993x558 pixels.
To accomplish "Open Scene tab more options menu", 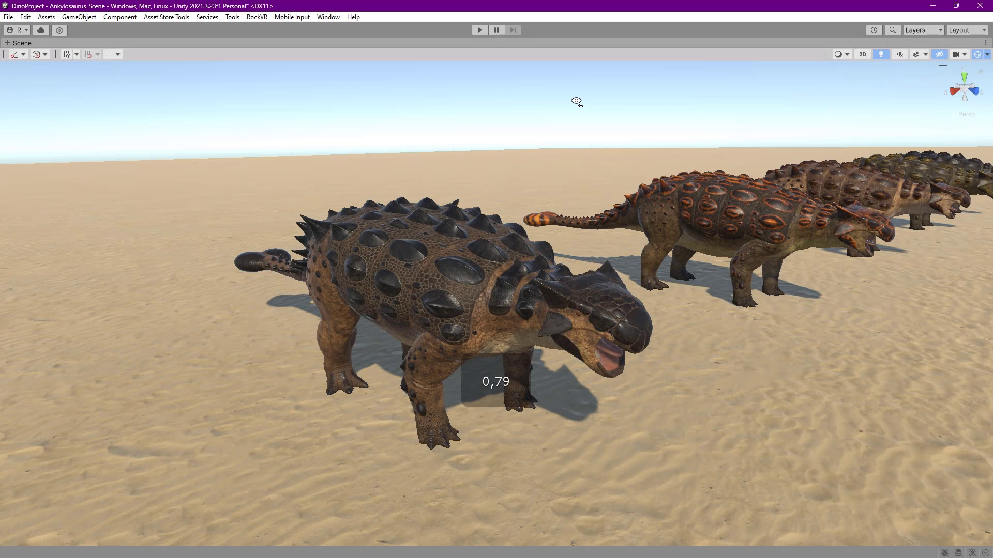I will (x=985, y=43).
